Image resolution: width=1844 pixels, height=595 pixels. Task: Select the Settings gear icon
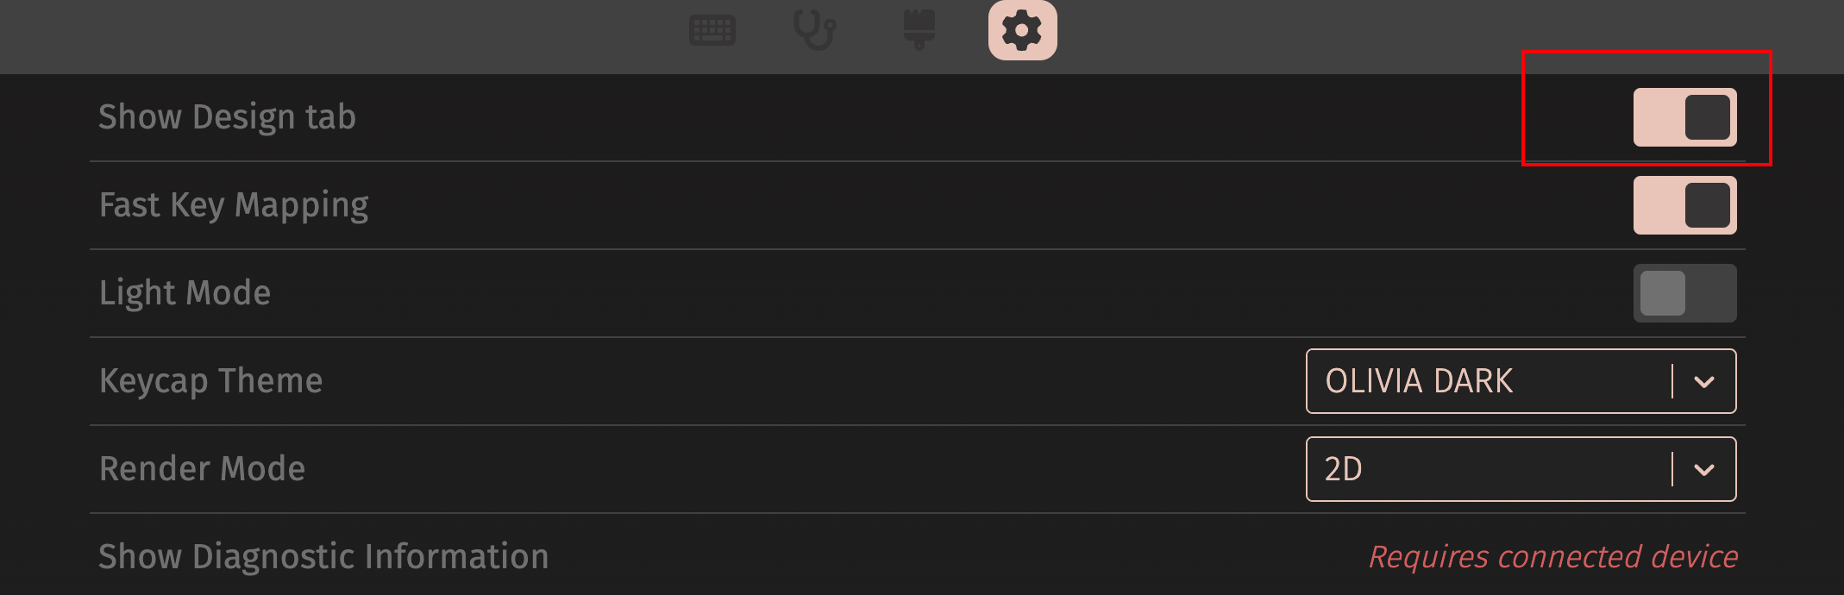tap(1023, 30)
